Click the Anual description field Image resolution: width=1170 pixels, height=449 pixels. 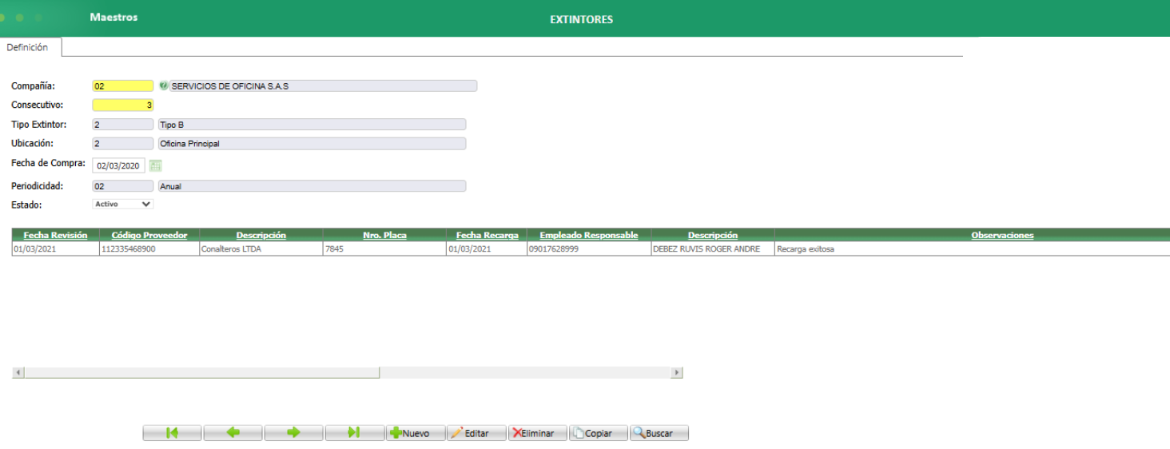(312, 186)
